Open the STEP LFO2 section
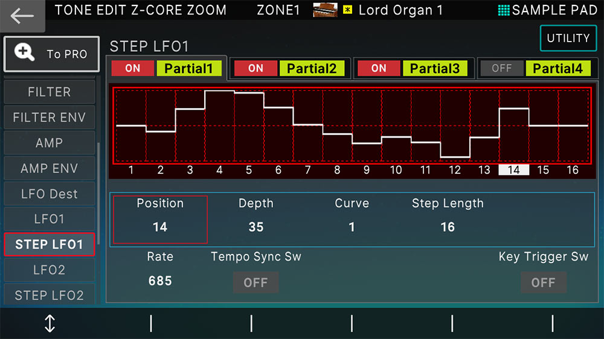The image size is (604, 339). (50, 295)
